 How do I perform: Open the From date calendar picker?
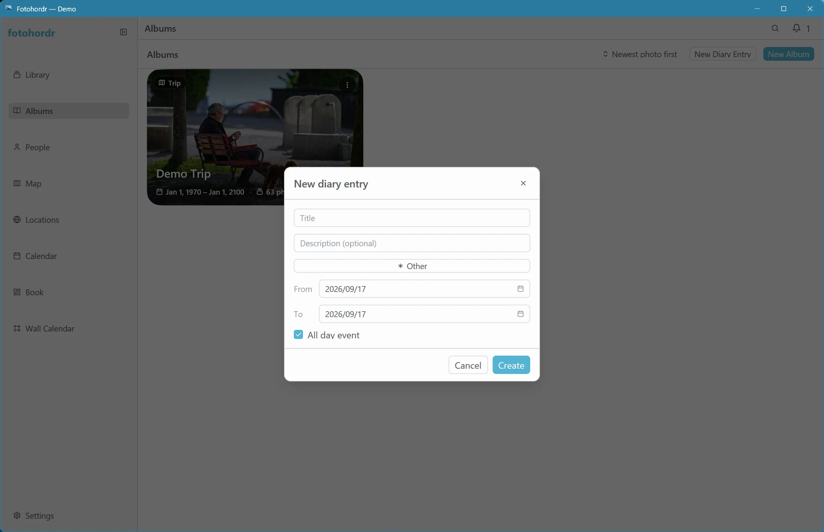point(520,289)
